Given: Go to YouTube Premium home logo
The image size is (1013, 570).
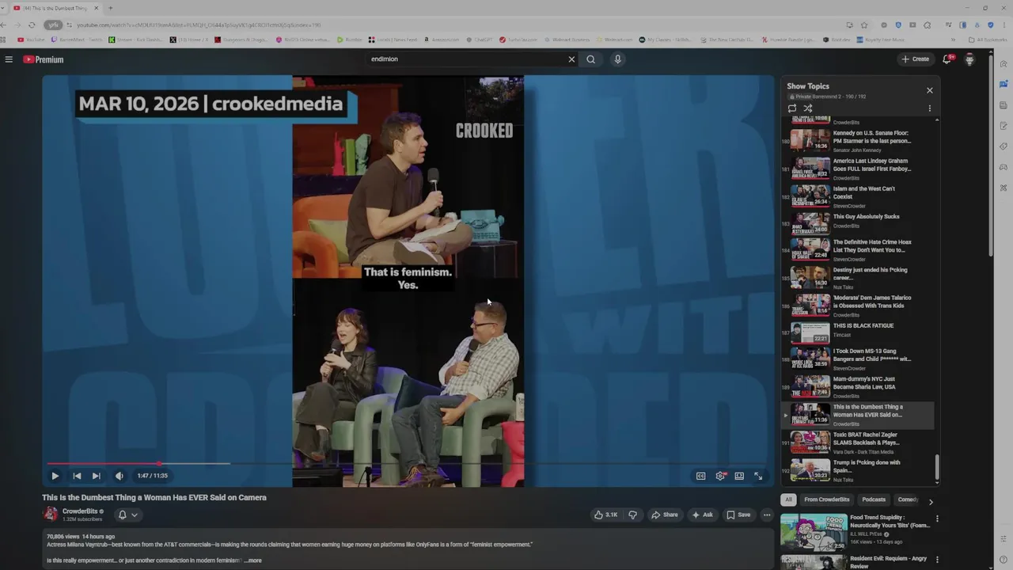Looking at the screenshot, I should tap(43, 59).
